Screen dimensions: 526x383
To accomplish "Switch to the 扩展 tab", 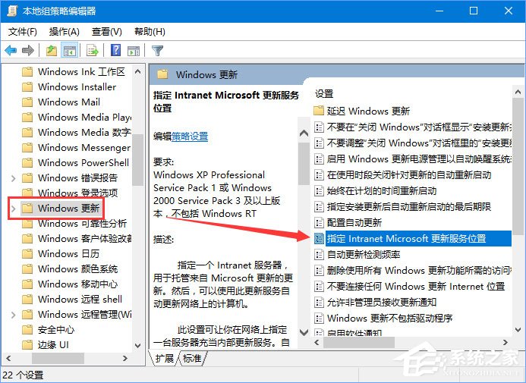I will pyautogui.click(x=165, y=358).
